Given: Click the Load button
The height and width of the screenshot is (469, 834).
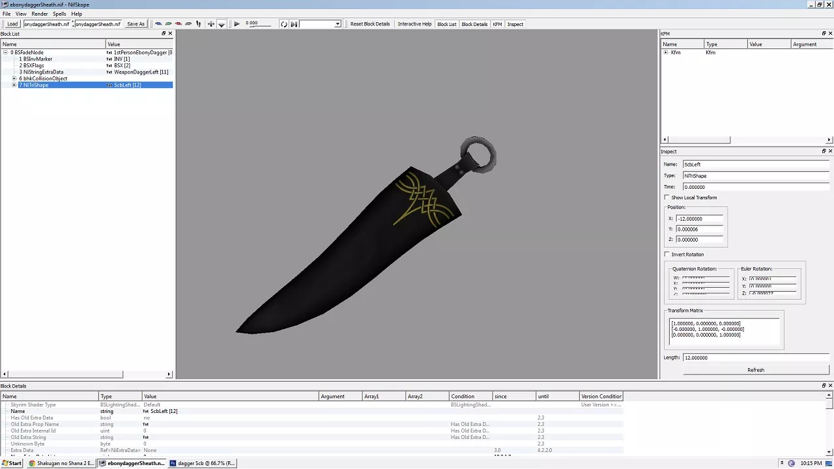Looking at the screenshot, I should coord(12,24).
